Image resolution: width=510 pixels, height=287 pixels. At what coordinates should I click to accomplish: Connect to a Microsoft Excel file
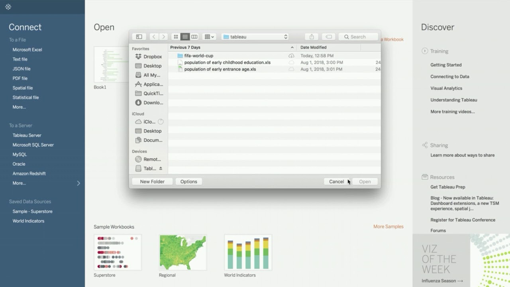(x=27, y=50)
